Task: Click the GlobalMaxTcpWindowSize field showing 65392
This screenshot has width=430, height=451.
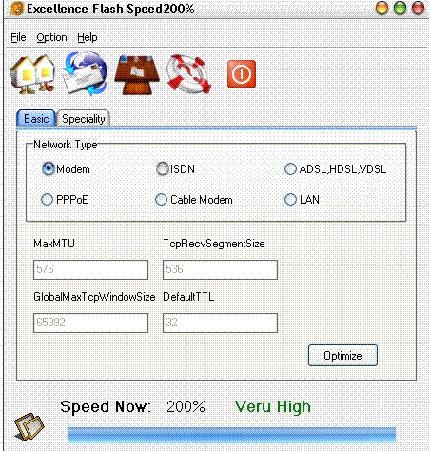Action: click(90, 323)
